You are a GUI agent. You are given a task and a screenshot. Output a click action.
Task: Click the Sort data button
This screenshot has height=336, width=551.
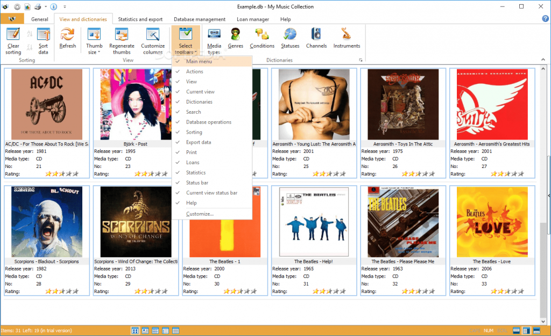[43, 41]
